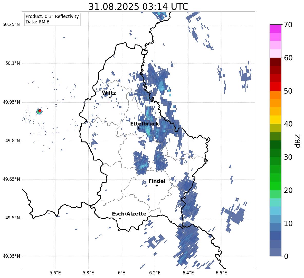Viewport: 304px width, 278px height.
Task: Click the 49.35°N latitude label
Action: [x=11, y=256]
